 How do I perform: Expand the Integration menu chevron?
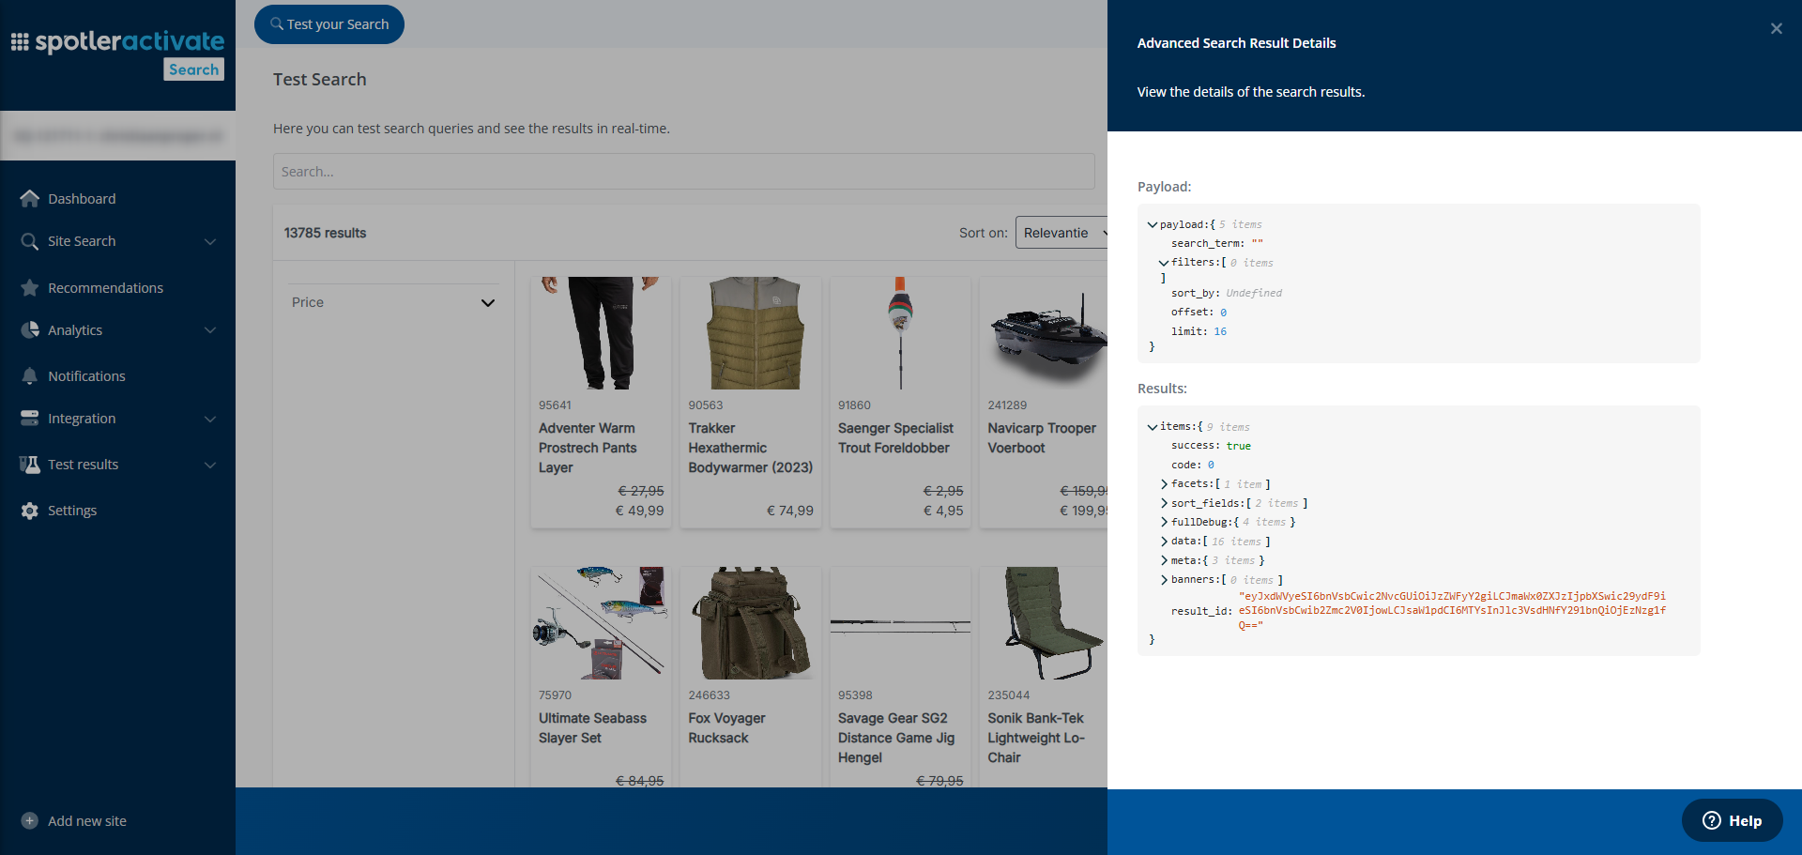[210, 419]
